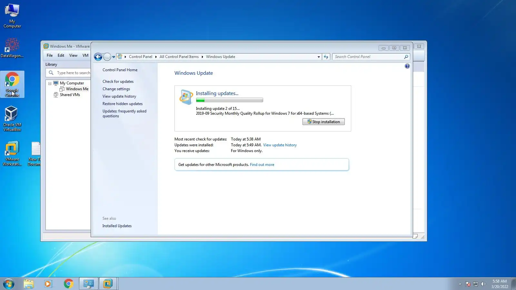Open Google Chrome from taskbar
516x290 pixels.
click(68, 284)
